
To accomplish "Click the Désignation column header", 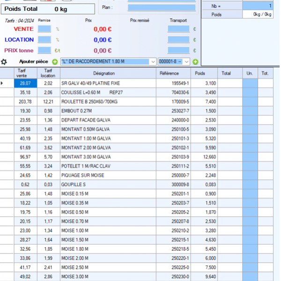I will [108, 73].
